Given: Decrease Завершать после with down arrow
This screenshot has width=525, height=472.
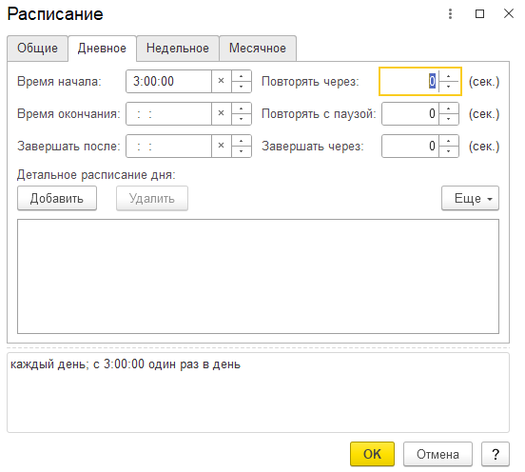Looking at the screenshot, I should coord(241,151).
